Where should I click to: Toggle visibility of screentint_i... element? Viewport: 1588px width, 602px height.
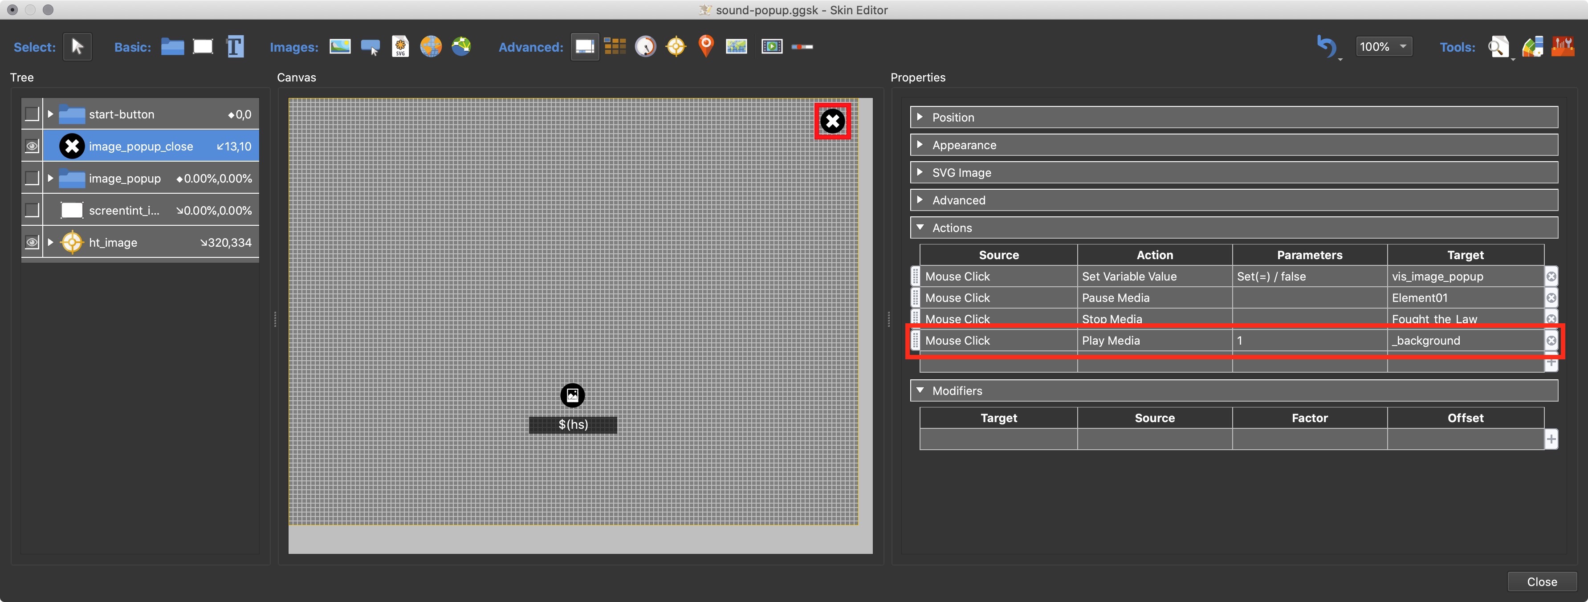coord(32,210)
